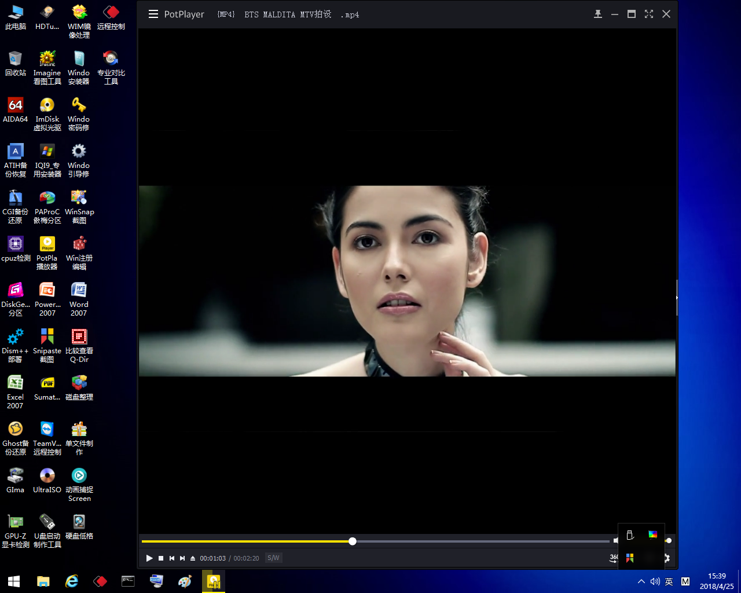Open the PotPla 播放器 desktop icon
Viewport: 741px width, 593px height.
(x=47, y=253)
